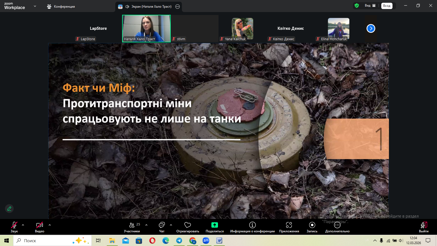Switch to the Конференция tab
Viewport: 437px width, 246px height.
pos(61,7)
